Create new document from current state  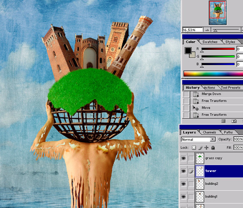[224, 121]
